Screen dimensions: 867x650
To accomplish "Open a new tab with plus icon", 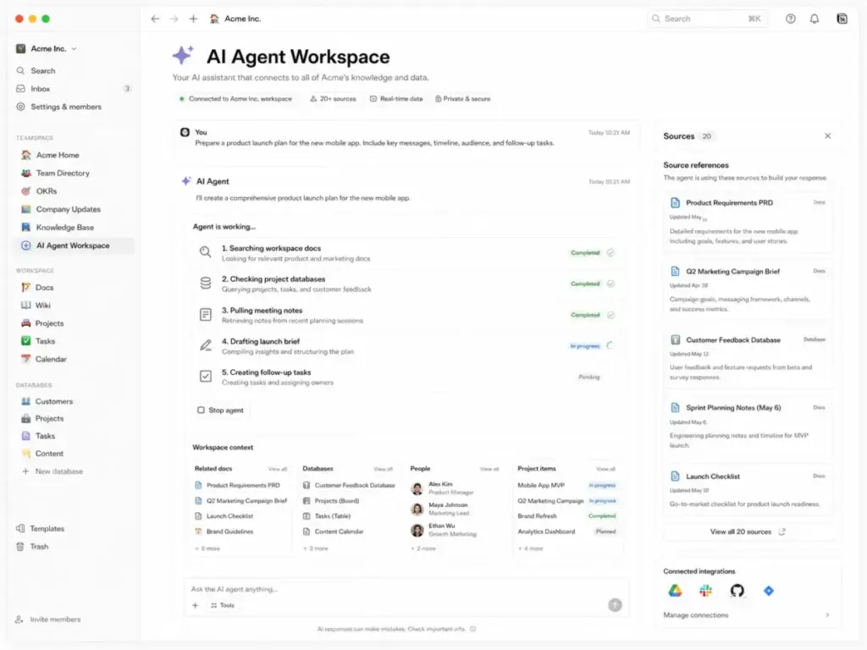I will 193,19.
